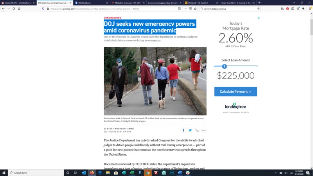This screenshot has height=176, width=313.
Task: Click the Windows taskbar search box
Action: (36, 172)
